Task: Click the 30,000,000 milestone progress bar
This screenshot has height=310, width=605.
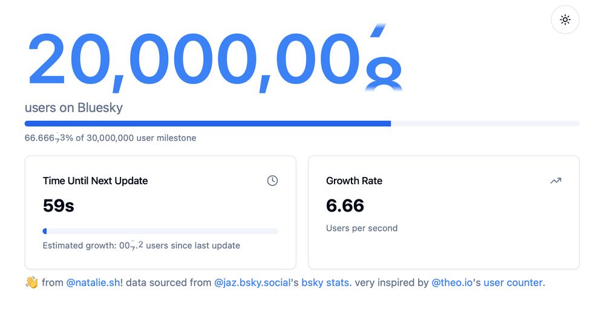Action: (x=302, y=124)
